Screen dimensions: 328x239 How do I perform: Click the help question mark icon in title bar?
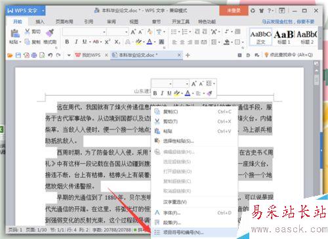tap(269, 10)
